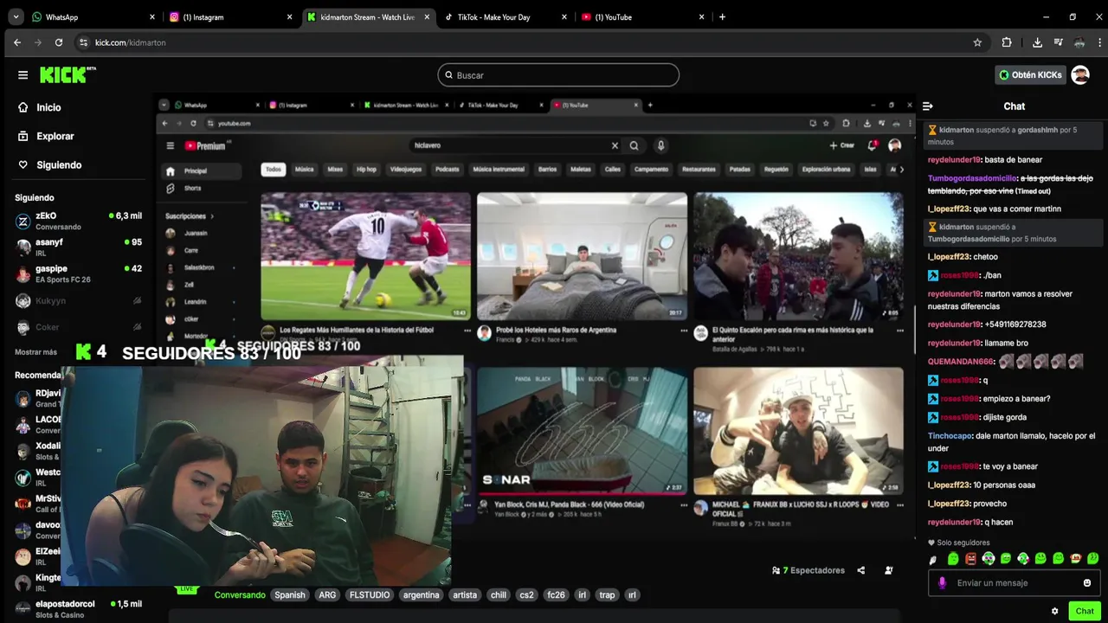The image size is (1108, 623).
Task: Click the Obtén KICKs button
Action: pyautogui.click(x=1029, y=75)
